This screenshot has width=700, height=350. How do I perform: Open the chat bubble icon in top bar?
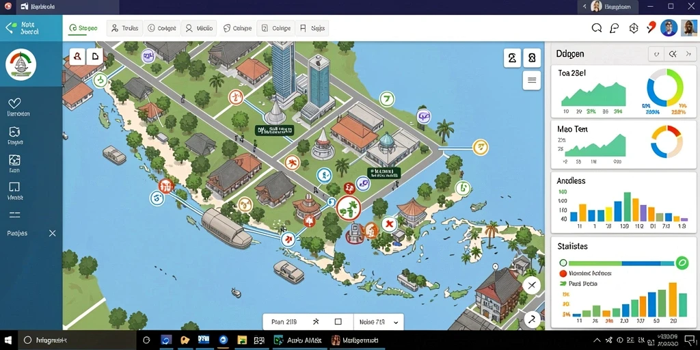(615, 28)
